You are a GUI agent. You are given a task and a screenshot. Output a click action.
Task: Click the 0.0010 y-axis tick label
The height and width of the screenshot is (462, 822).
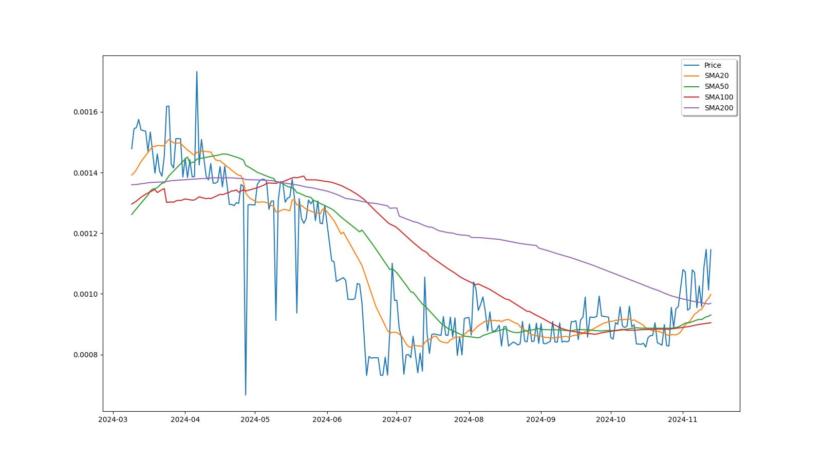click(x=86, y=294)
